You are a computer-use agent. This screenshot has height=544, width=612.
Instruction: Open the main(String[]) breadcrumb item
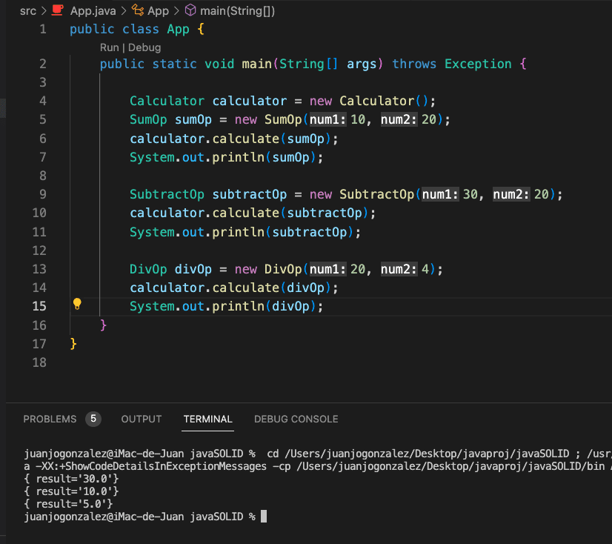pos(237,11)
